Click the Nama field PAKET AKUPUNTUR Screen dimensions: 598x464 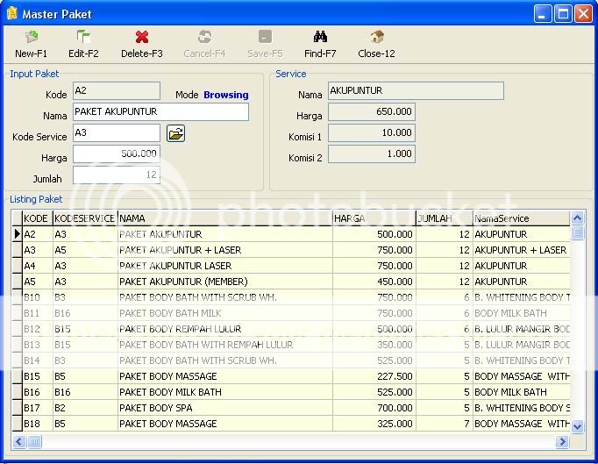[x=160, y=111]
